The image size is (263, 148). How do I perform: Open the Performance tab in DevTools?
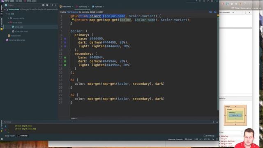point(224,13)
